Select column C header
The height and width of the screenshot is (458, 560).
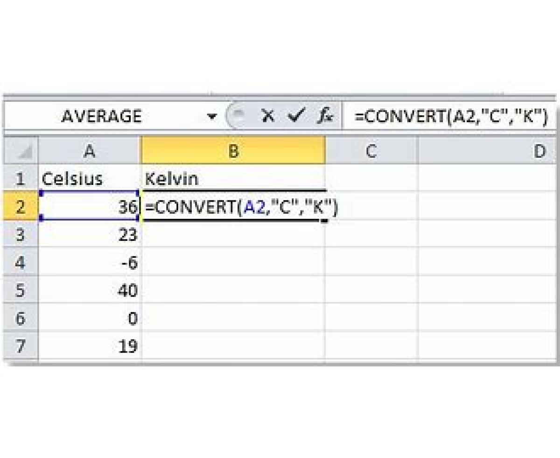[x=371, y=151]
